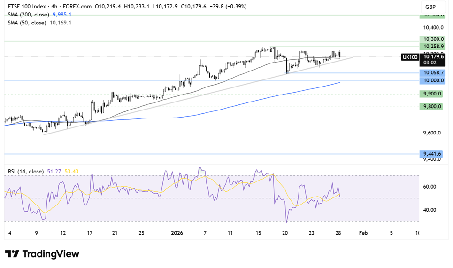
Task: Click the current price 10,179.6 label
Action: coord(433,56)
